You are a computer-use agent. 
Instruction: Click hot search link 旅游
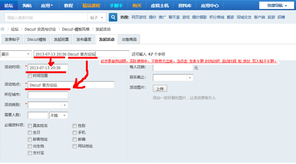271,17
